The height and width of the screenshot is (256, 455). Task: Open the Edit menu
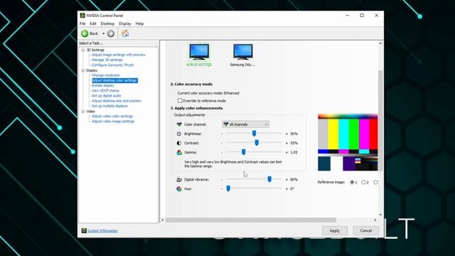point(93,23)
